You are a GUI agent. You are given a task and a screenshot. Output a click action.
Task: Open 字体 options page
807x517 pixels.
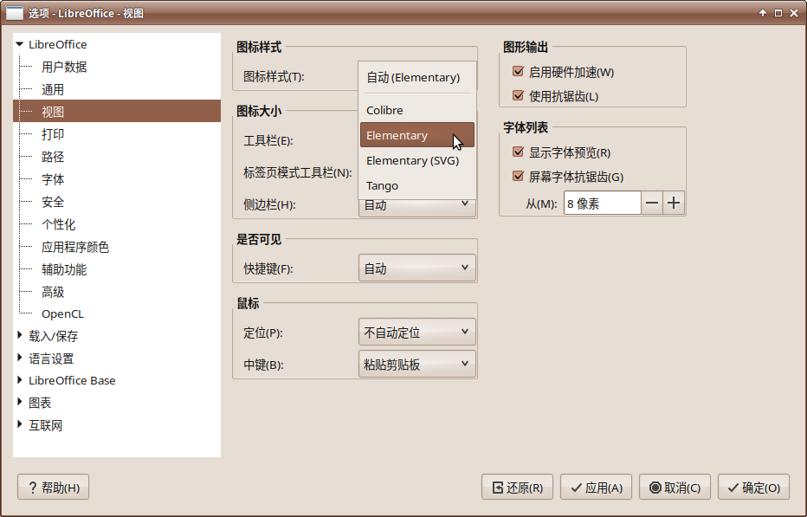(53, 180)
